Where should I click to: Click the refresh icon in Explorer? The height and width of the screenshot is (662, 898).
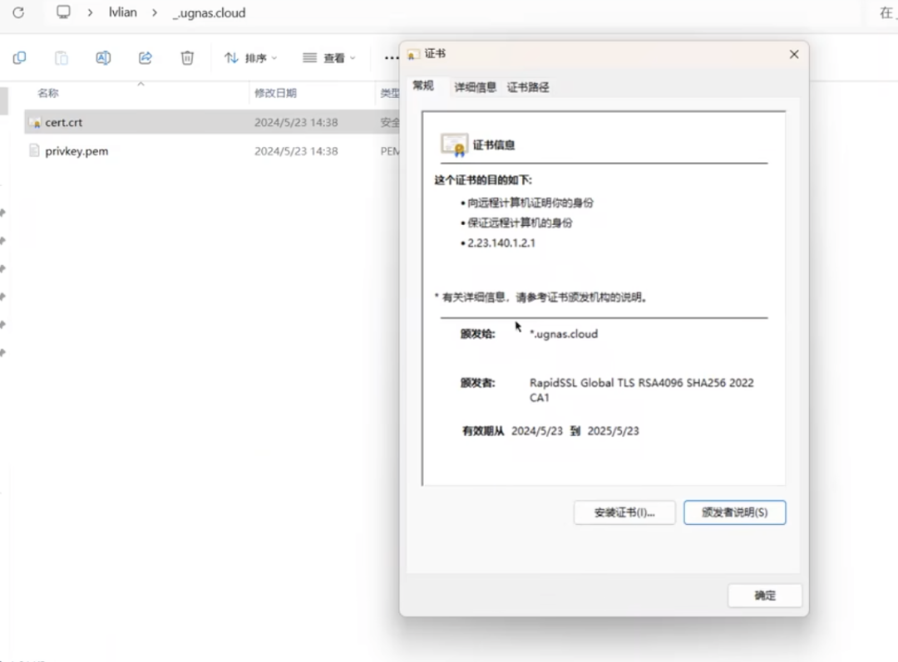[18, 12]
